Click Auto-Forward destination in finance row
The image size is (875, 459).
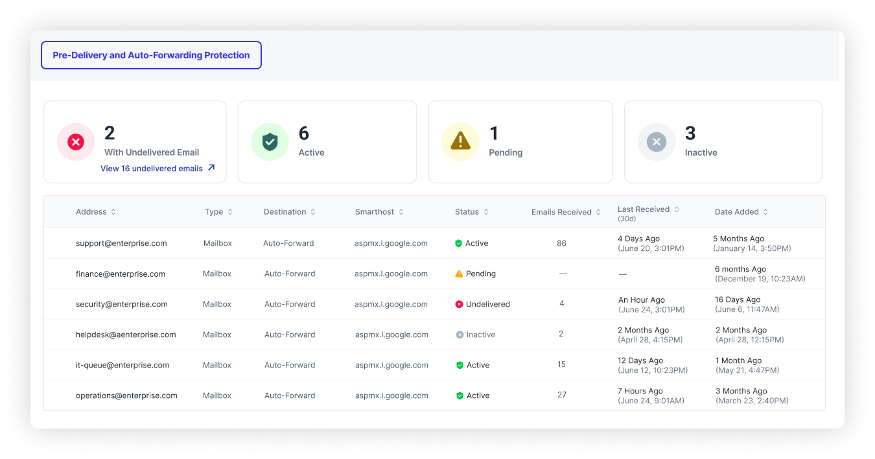click(290, 274)
